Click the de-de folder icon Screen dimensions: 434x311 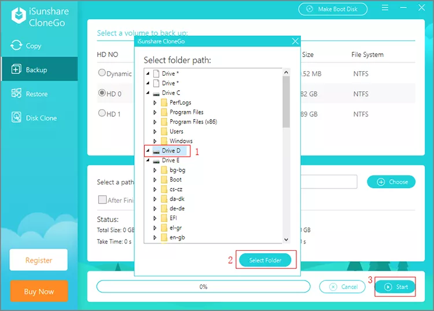coord(164,209)
